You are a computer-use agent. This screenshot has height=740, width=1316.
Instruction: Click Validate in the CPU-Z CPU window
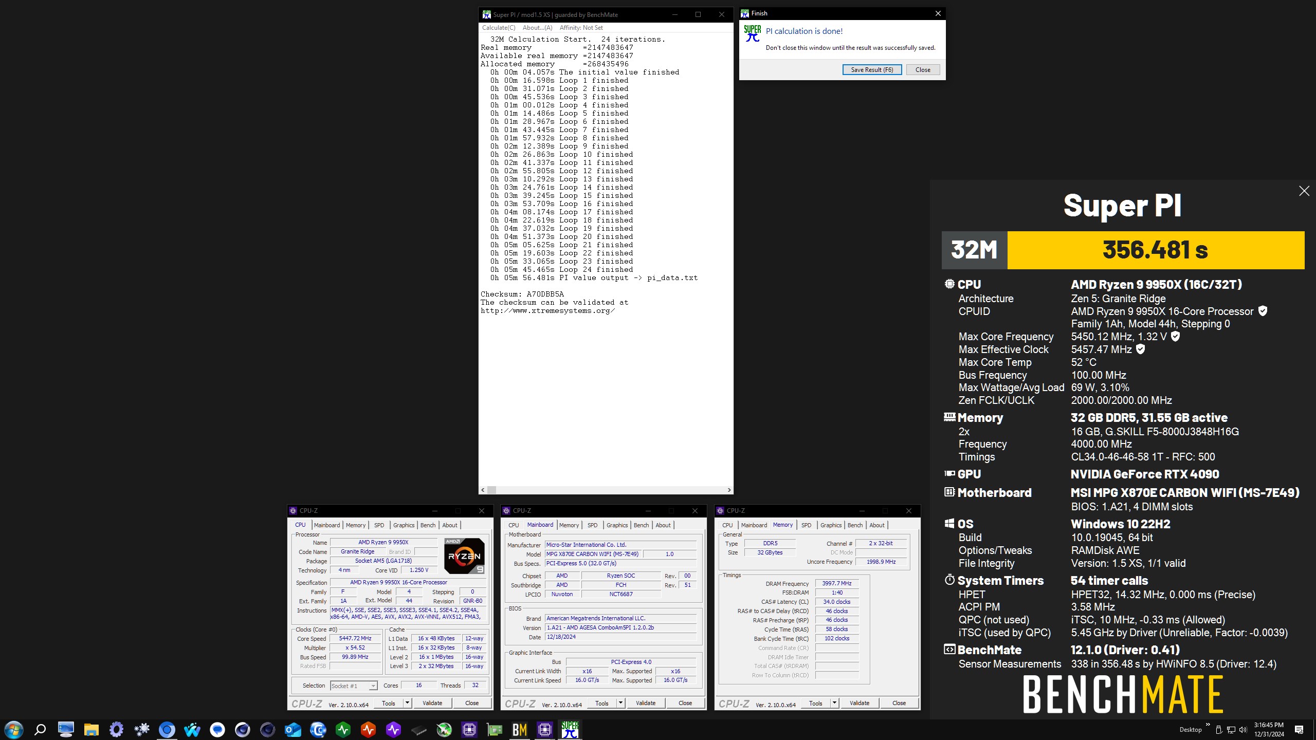click(432, 703)
